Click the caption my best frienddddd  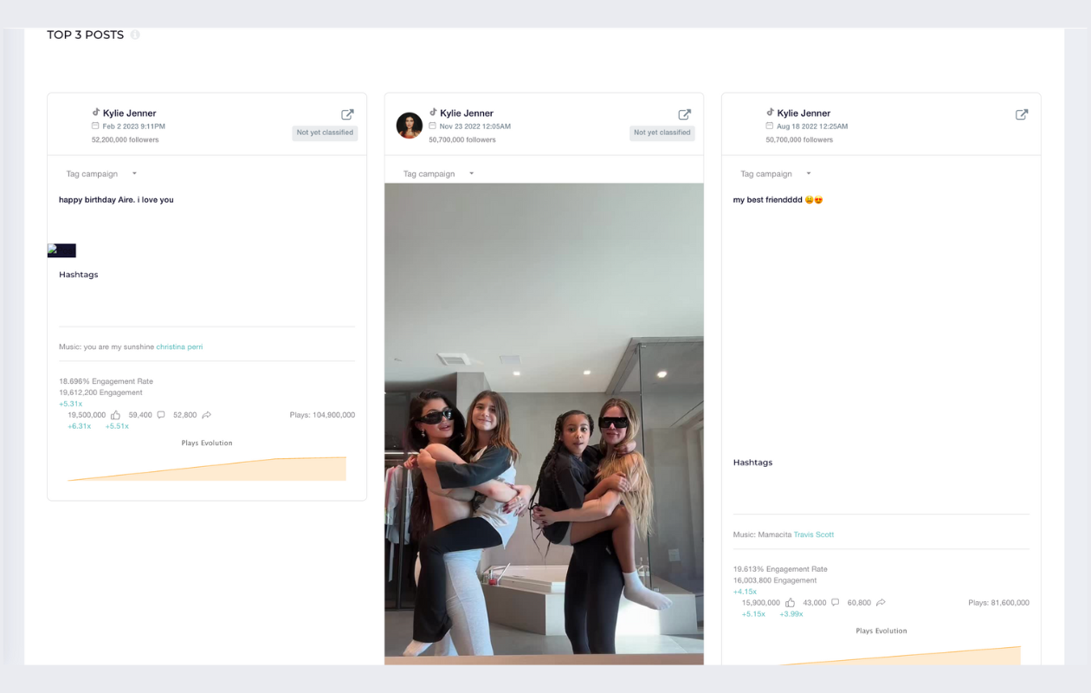point(778,200)
